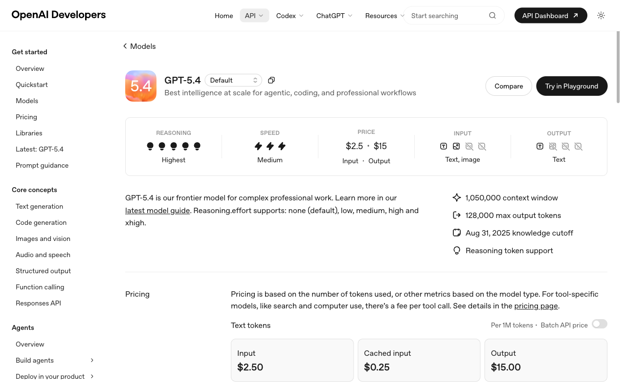
Task: Toggle light/dark theme with the sun icon
Action: pos(601,15)
